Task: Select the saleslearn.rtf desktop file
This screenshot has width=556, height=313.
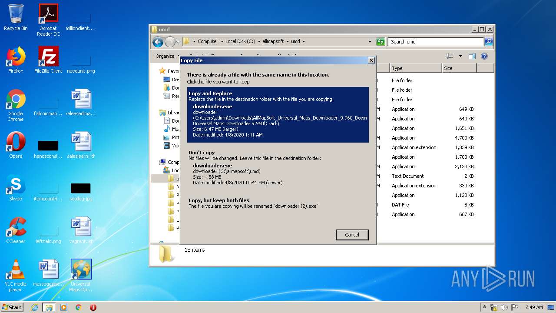Action: tap(81, 145)
